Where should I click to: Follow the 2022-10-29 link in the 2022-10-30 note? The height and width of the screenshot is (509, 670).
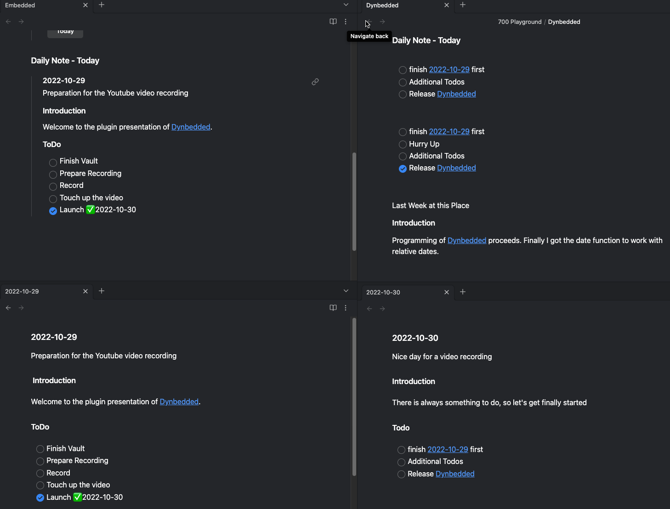coord(448,450)
